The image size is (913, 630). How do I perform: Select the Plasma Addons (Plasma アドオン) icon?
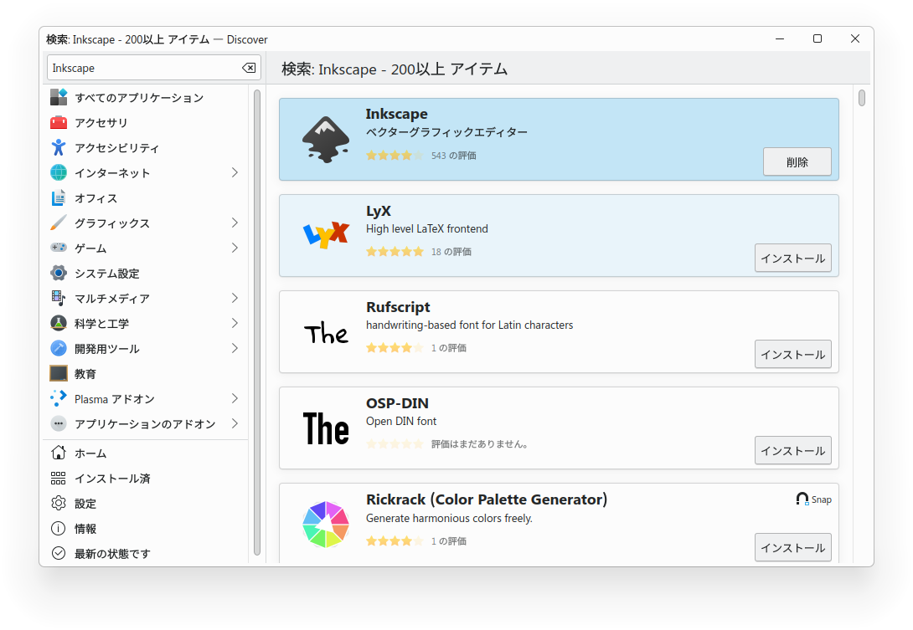coord(59,398)
